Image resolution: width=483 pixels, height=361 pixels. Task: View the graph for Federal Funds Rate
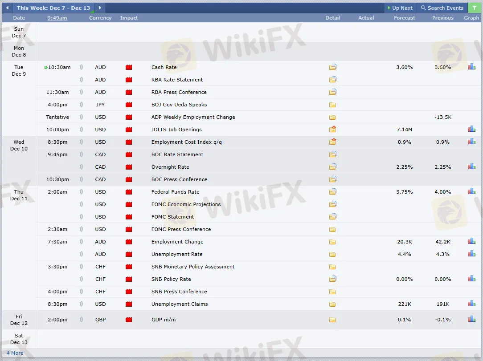pos(471,192)
